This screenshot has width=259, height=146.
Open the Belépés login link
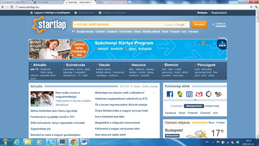point(202,13)
